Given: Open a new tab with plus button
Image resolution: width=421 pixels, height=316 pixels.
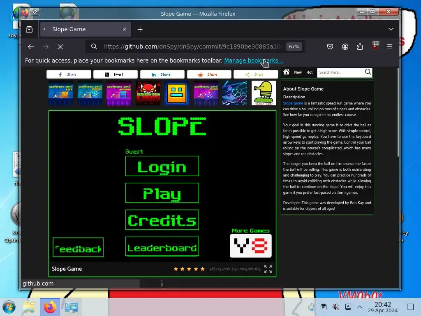Looking at the screenshot, I should [x=140, y=29].
